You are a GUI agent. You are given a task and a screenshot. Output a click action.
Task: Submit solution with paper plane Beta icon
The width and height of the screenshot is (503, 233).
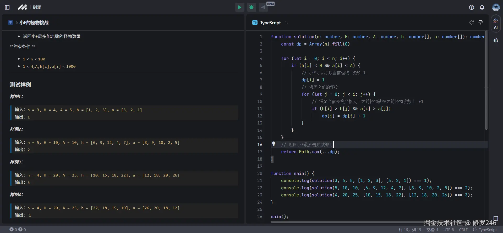point(263,7)
